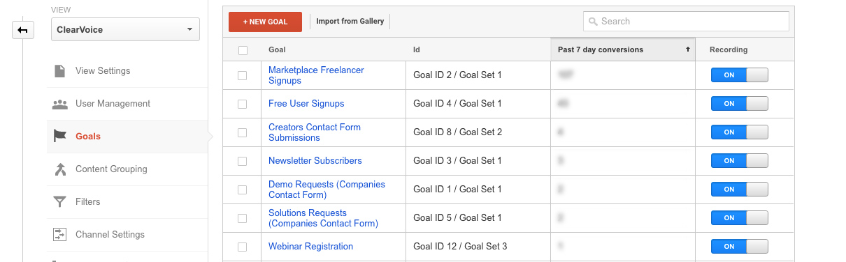This screenshot has width=846, height=262.
Task: Click the search magnifier icon
Action: click(x=593, y=22)
